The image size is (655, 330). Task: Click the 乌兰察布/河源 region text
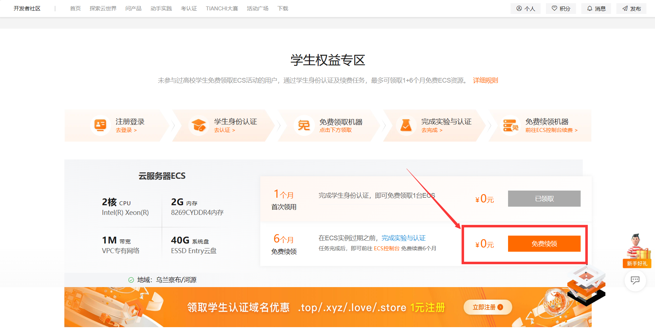[176, 280]
